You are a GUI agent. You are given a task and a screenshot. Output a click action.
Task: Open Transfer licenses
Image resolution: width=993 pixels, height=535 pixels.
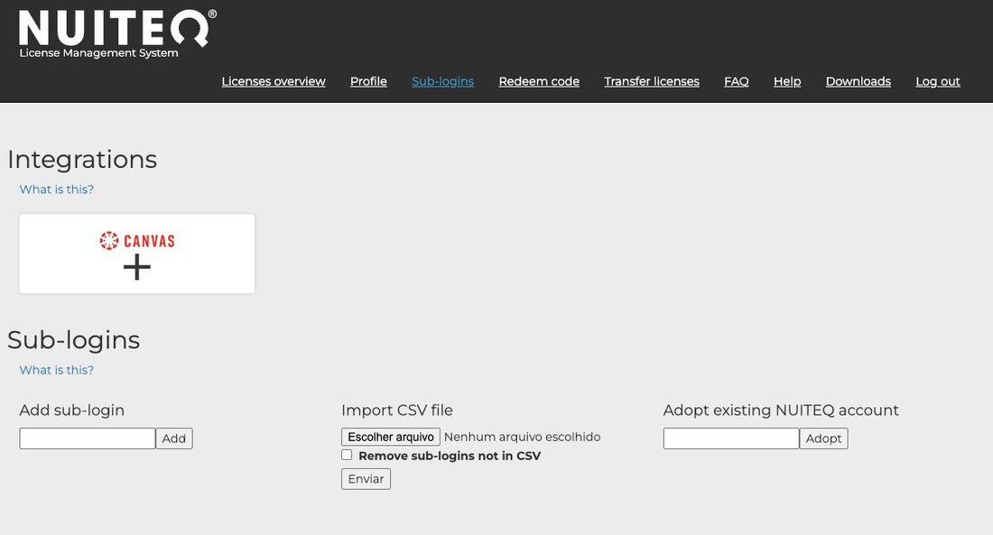pyautogui.click(x=652, y=81)
